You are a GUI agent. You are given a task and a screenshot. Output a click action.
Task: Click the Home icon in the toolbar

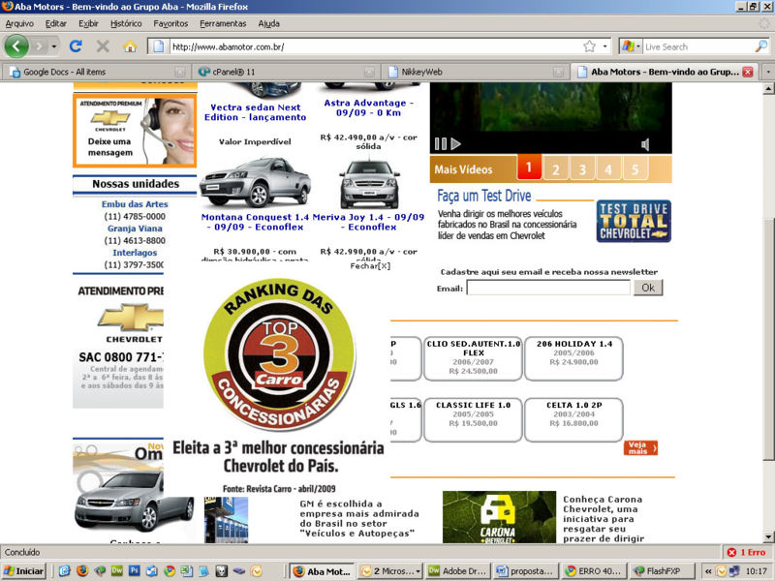point(130,46)
